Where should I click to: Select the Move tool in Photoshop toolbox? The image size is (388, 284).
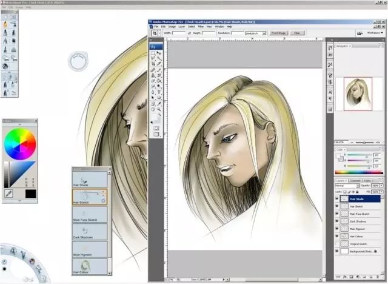[x=159, y=53]
